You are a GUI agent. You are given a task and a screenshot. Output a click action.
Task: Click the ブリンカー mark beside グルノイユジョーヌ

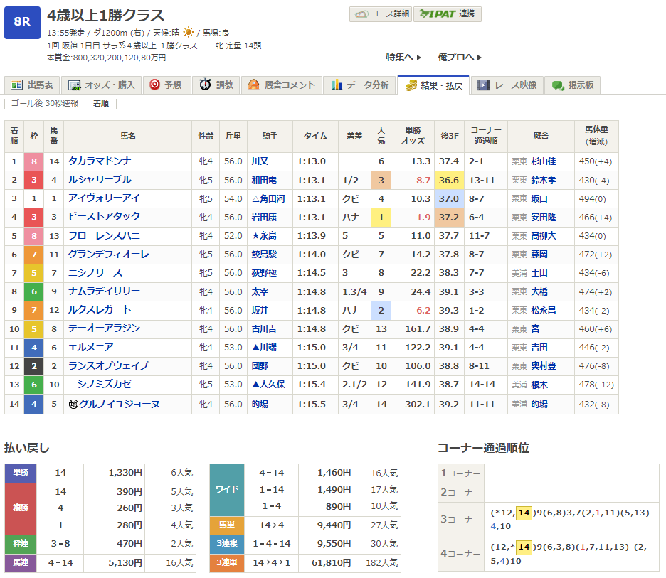tap(73, 404)
